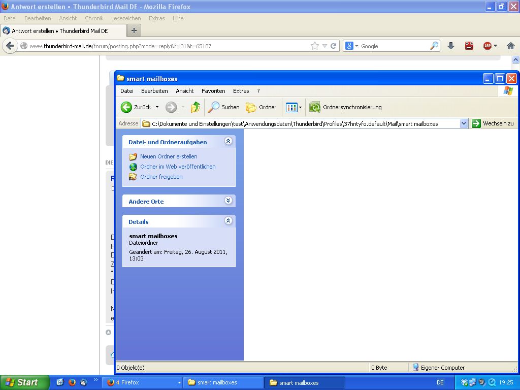
Task: Click the first quick launch icon
Action: pos(60,382)
